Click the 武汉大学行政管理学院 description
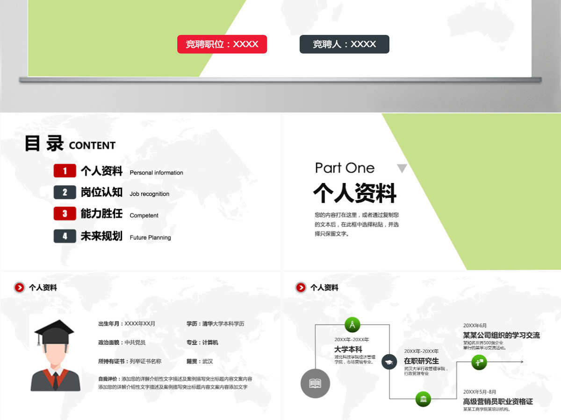Viewport: 561px width, 420px height. (x=426, y=371)
